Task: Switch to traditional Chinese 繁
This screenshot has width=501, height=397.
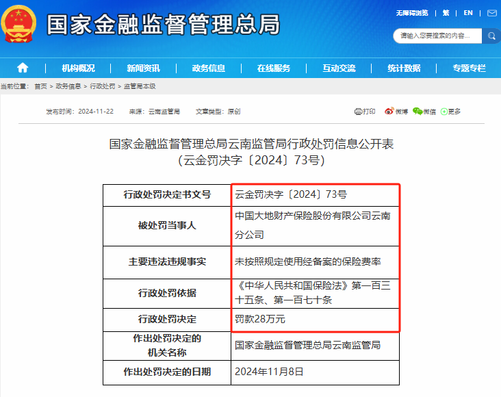Action: coord(446,13)
